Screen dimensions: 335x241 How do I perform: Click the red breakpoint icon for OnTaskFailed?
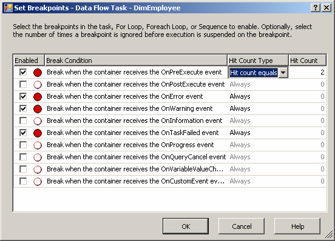pos(38,133)
